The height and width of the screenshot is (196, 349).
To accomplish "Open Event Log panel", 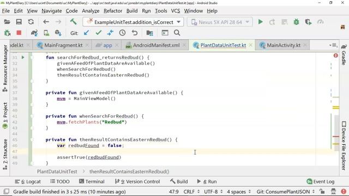I will tap(321, 181).
